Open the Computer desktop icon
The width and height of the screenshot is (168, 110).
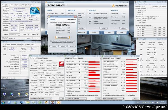tap(4, 95)
